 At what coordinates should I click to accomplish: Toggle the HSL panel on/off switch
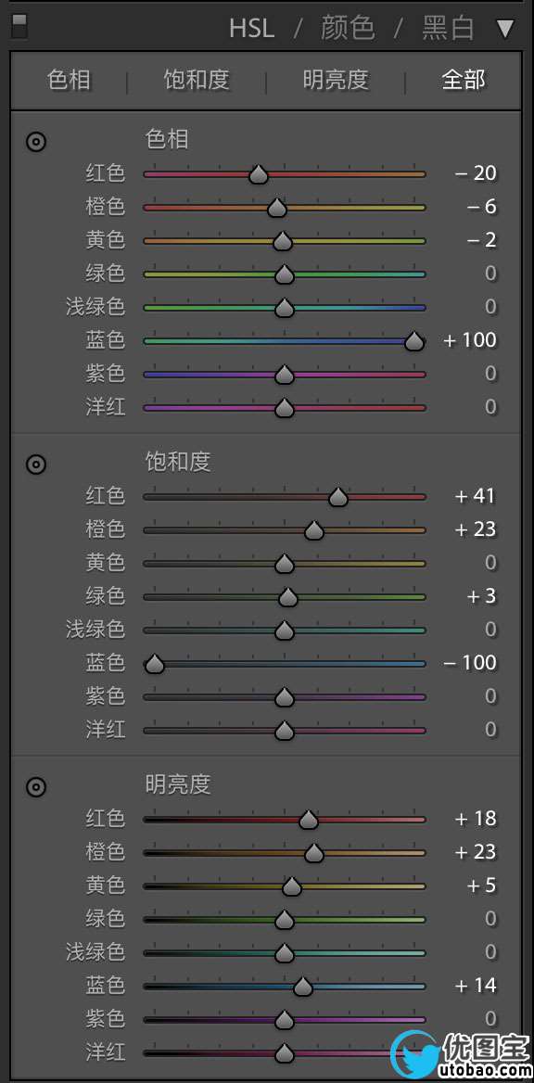(x=20, y=27)
